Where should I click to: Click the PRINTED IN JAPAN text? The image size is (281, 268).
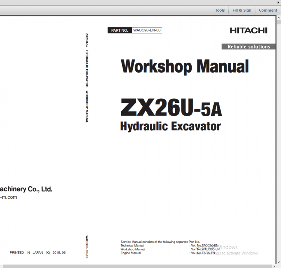38,252
